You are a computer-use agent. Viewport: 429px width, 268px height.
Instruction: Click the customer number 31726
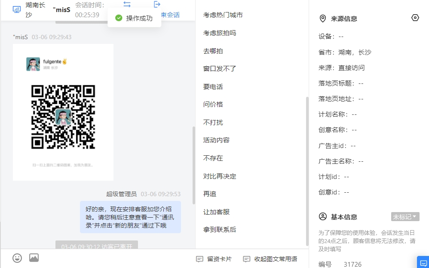coord(352,265)
